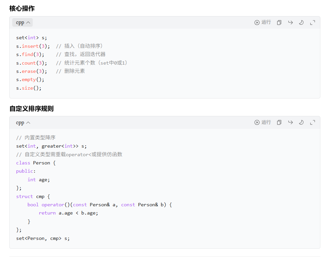Click the 自定义排序规则 heading
Viewport: 327px width, 258px height.
coord(31,108)
